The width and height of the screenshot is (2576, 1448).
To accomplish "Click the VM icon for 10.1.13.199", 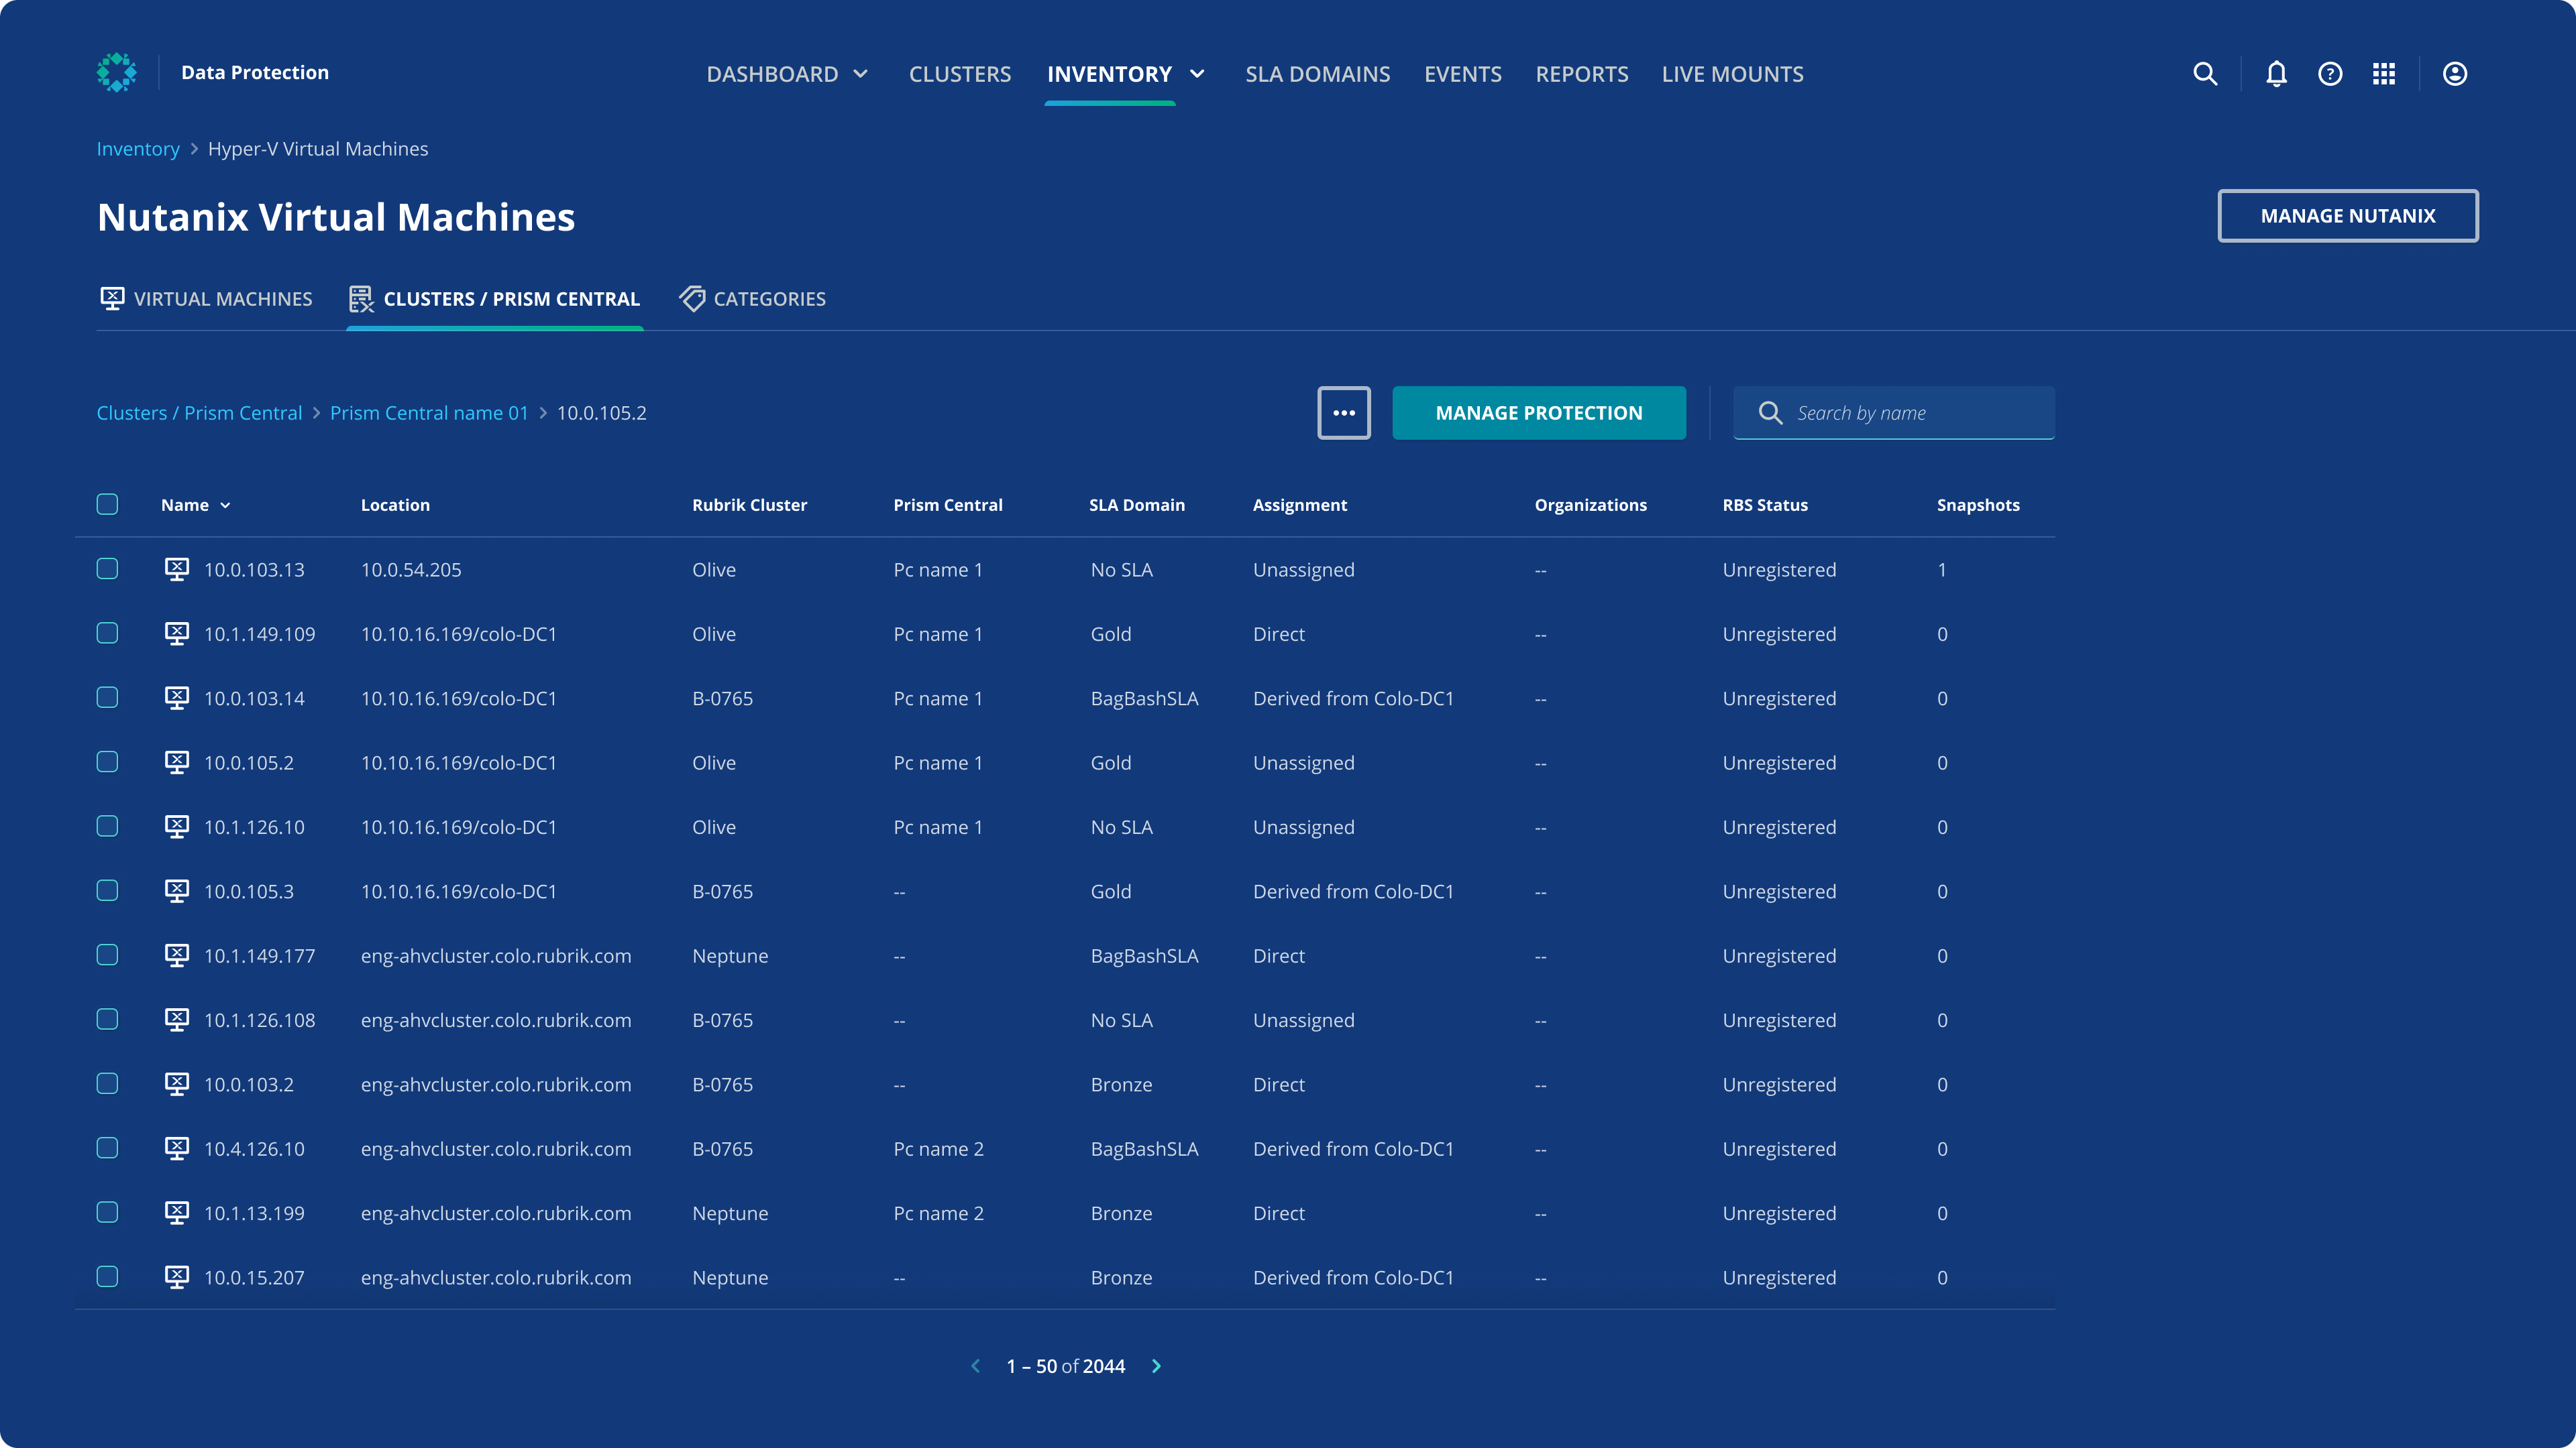I will (x=176, y=1213).
